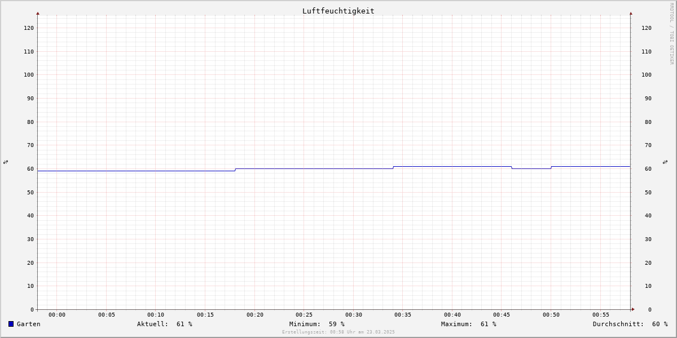Click the 00:25 time axis label
Screen dimensions: 677x338
(304, 314)
